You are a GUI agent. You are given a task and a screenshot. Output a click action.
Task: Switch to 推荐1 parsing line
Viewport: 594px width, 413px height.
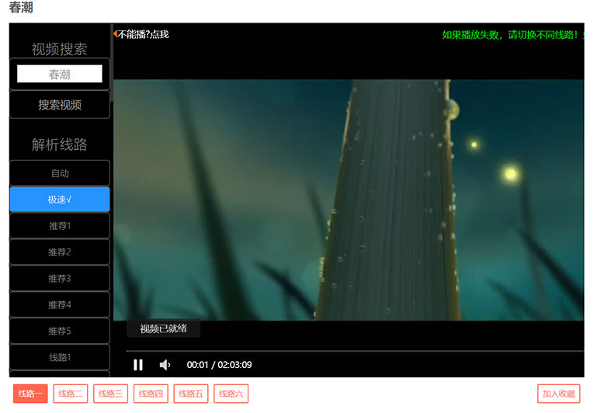[60, 226]
